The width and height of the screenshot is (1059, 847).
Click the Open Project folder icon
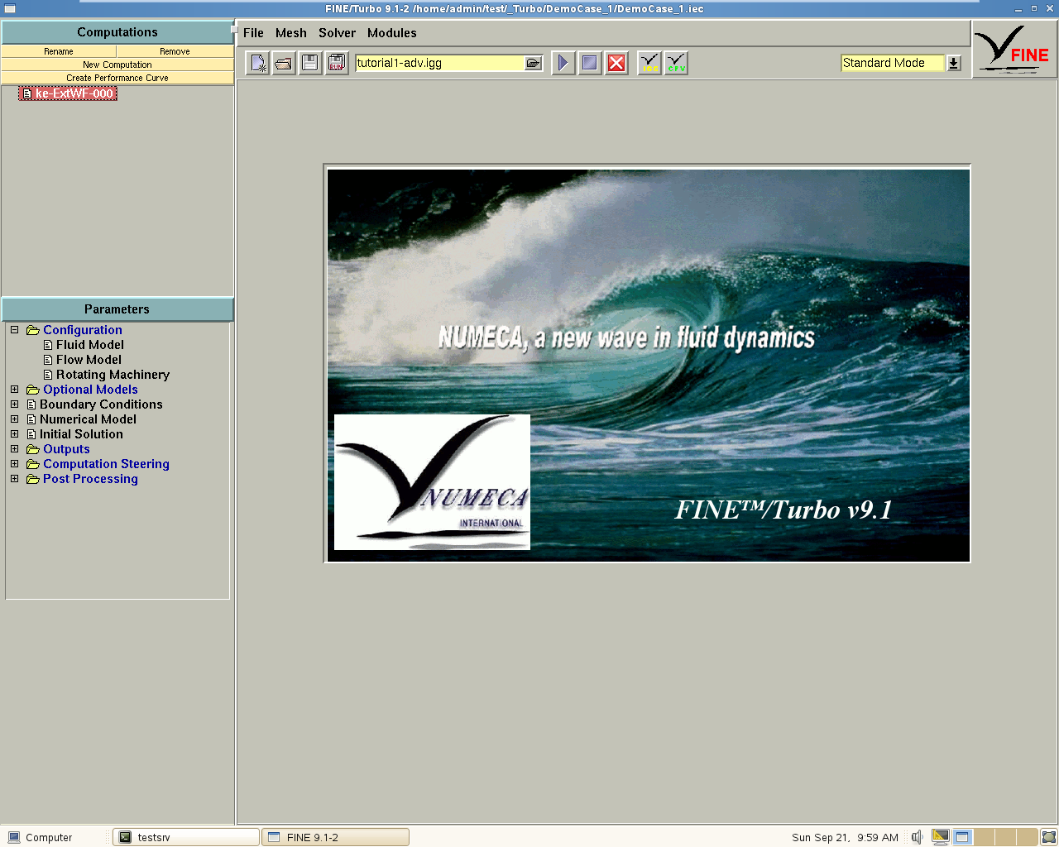pos(284,63)
